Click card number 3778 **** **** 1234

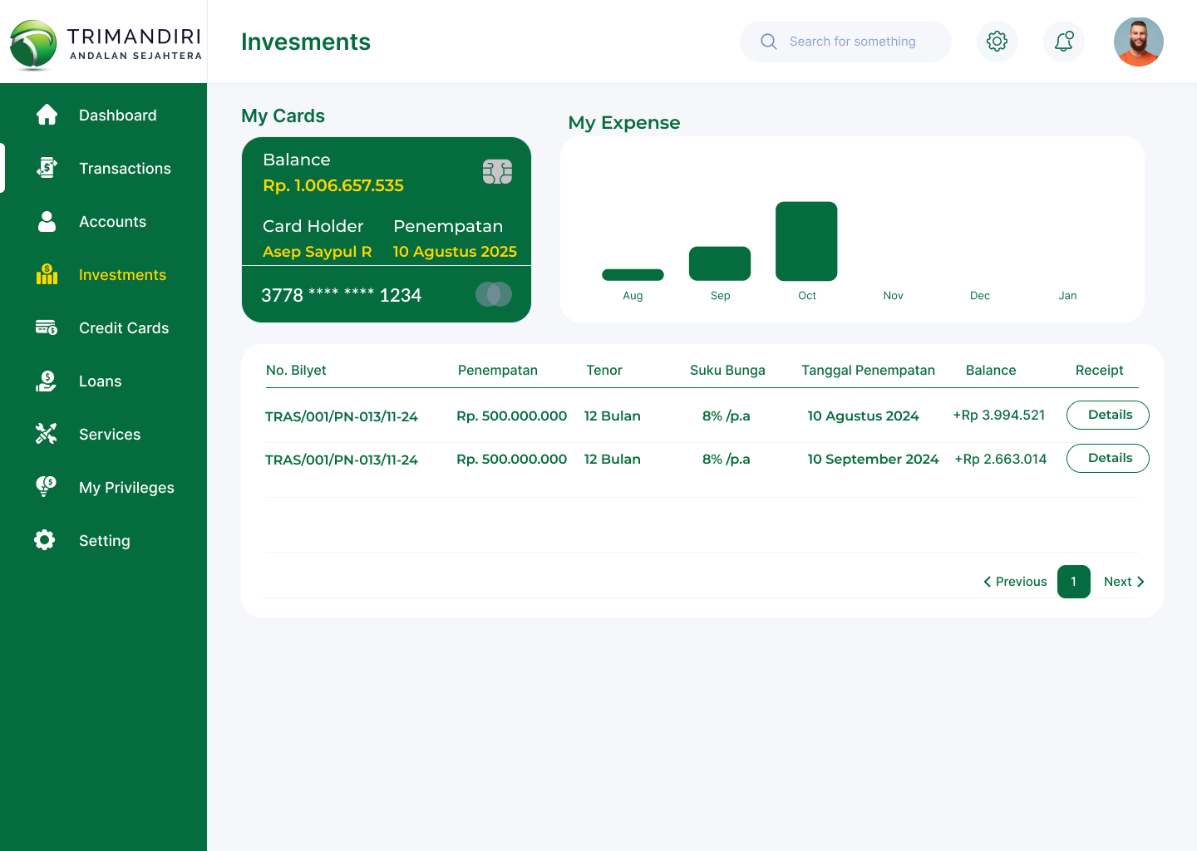coord(341,295)
